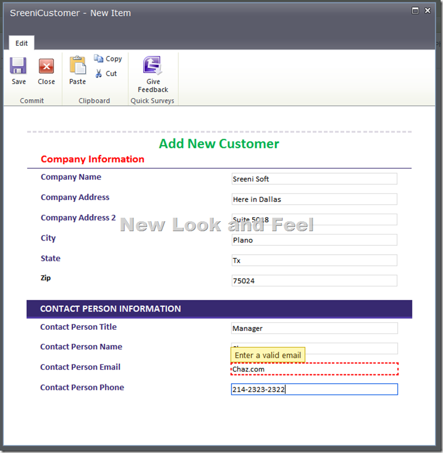
Task: Click the invalid Contact Person Email field
Action: tap(314, 369)
